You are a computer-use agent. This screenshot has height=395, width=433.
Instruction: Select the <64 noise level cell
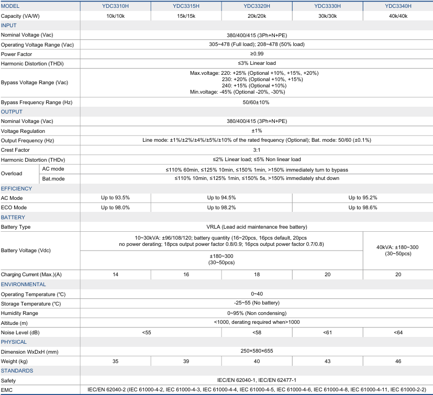pyautogui.click(x=398, y=332)
